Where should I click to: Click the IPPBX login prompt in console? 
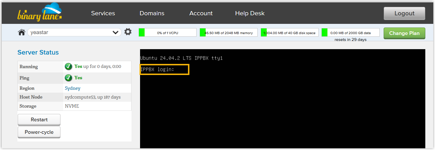click(164, 70)
